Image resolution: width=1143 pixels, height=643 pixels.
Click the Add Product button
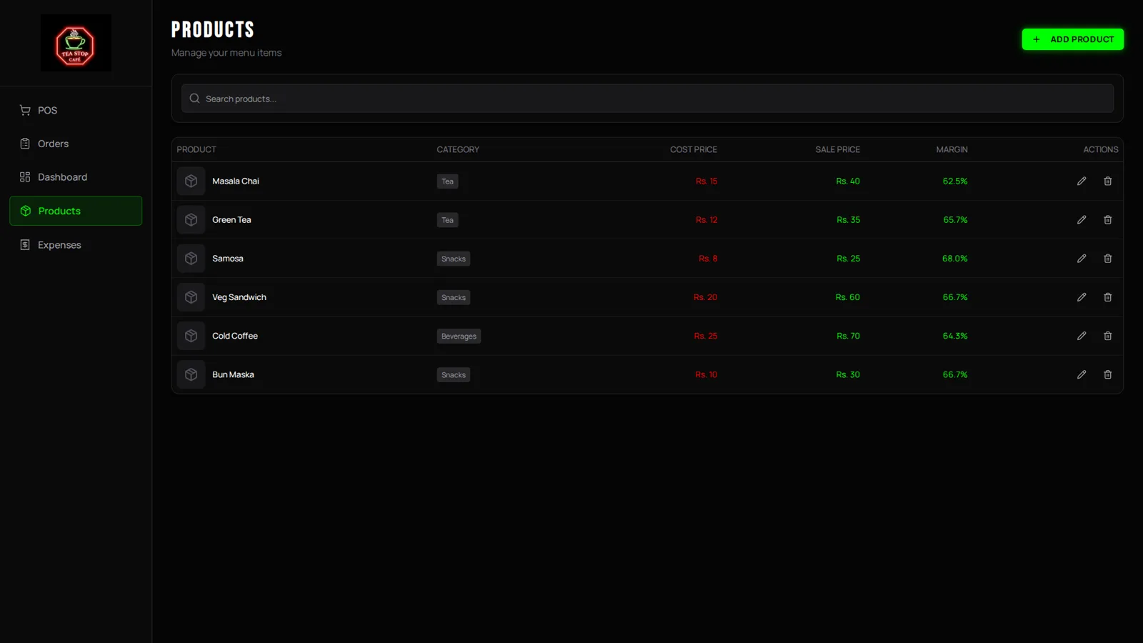tap(1072, 39)
